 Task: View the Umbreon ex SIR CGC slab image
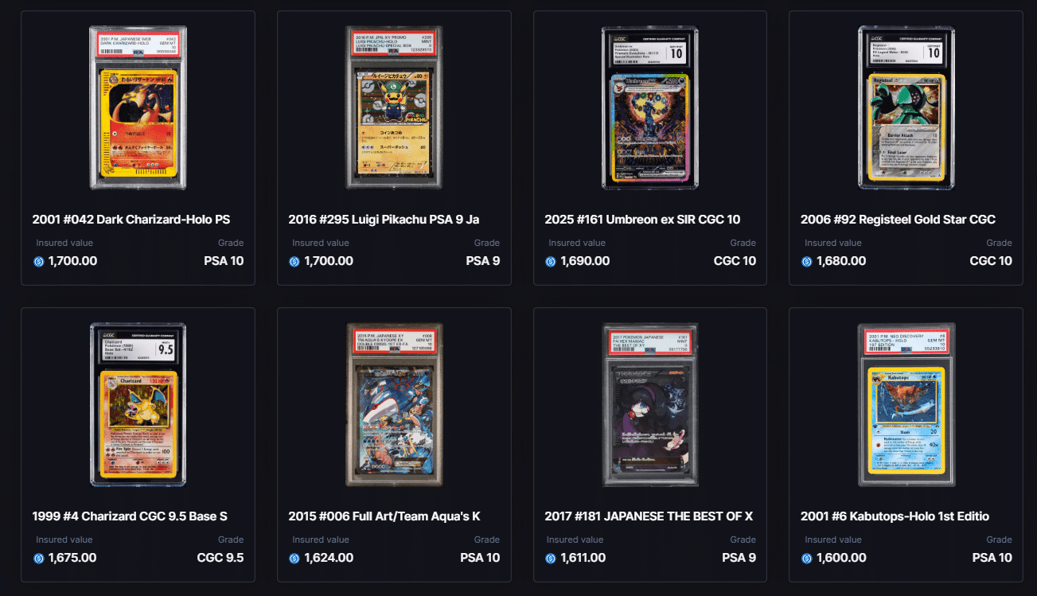click(650, 107)
